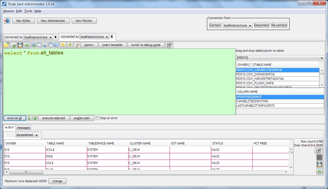Click the scissors cut icon in toolbar
Screen dimensions: 328x189
(45, 45)
